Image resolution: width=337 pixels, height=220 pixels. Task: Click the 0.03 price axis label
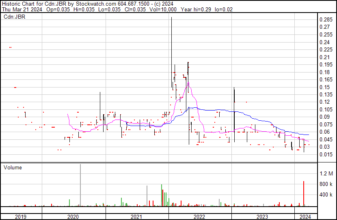324,147
